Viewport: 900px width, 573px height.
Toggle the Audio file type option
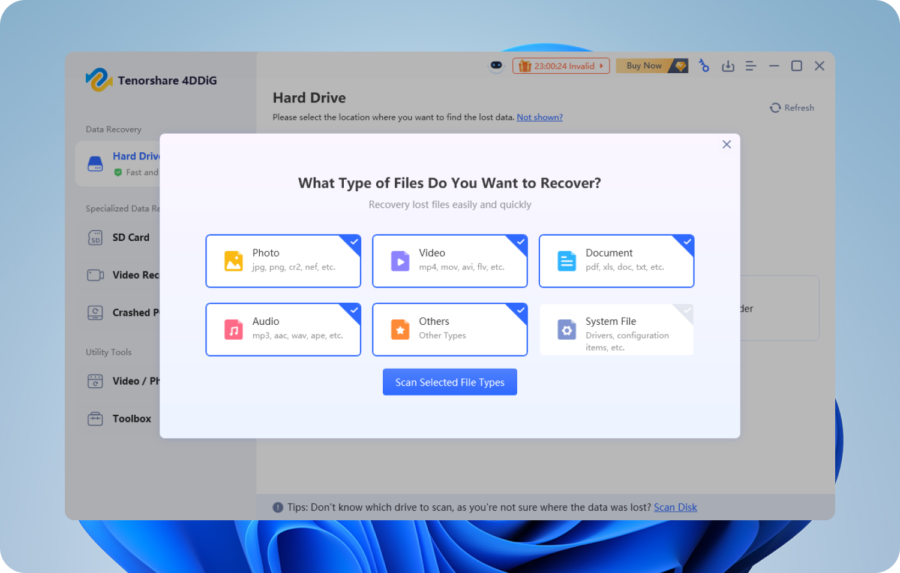[x=283, y=329]
